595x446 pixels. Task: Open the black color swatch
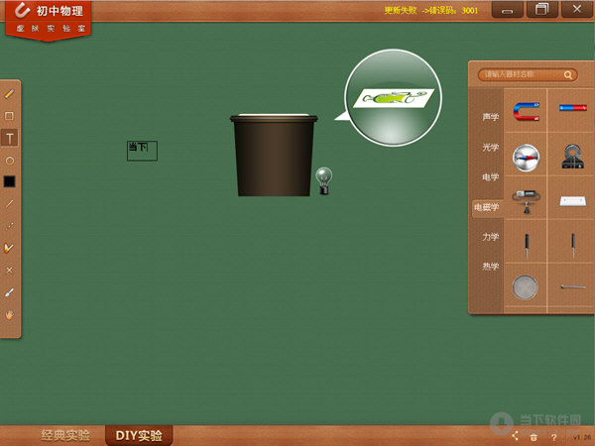coord(10,181)
